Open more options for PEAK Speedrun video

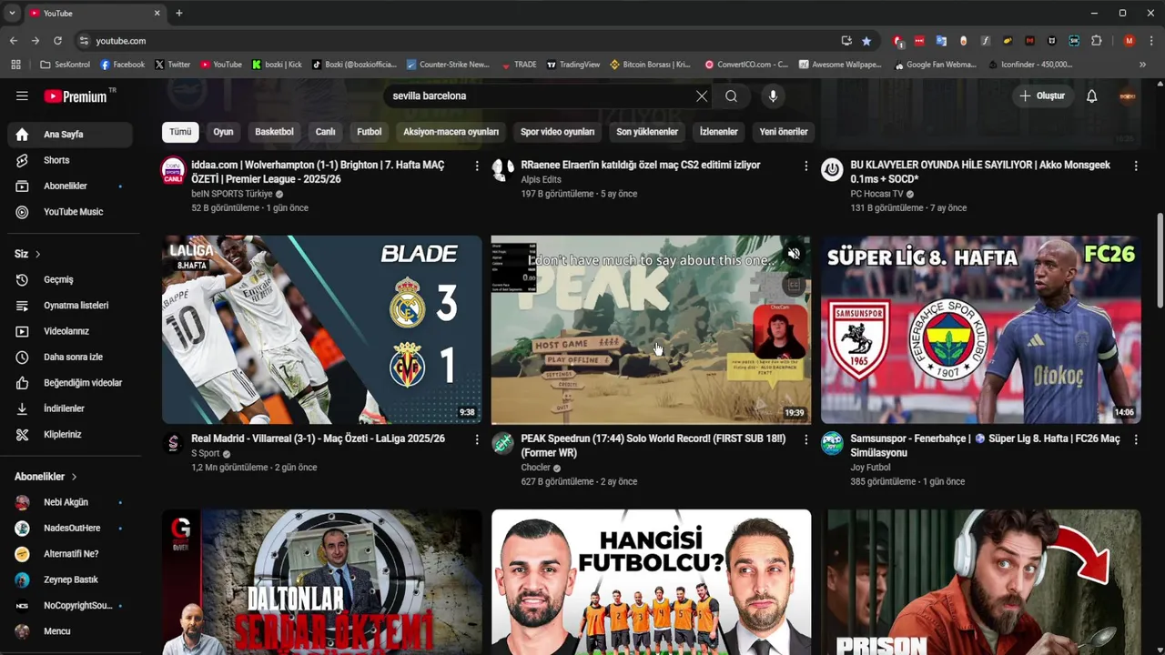(805, 439)
